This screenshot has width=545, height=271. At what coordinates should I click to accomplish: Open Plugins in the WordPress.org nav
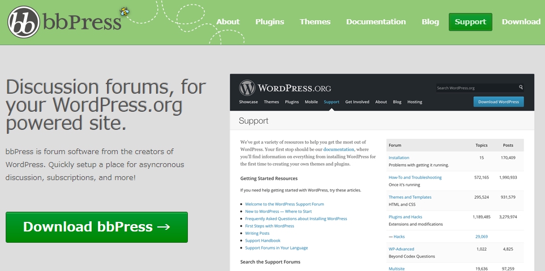(x=291, y=102)
